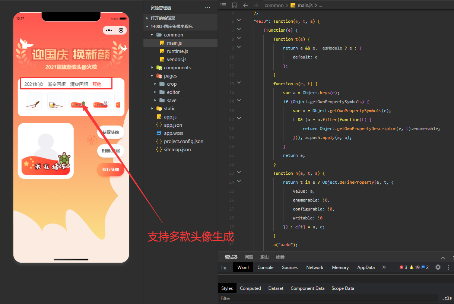Screen dimensions: 454x304
Task: Fold function o at line 13
Action: [x=239, y=83]
